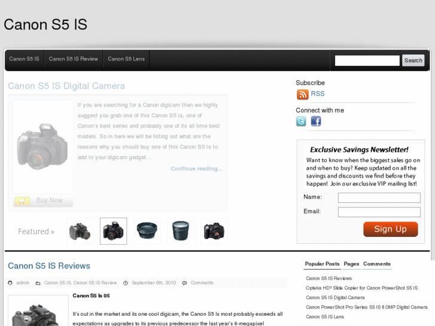
Task: Switch to the Popular Posts tab
Action: coord(322,264)
